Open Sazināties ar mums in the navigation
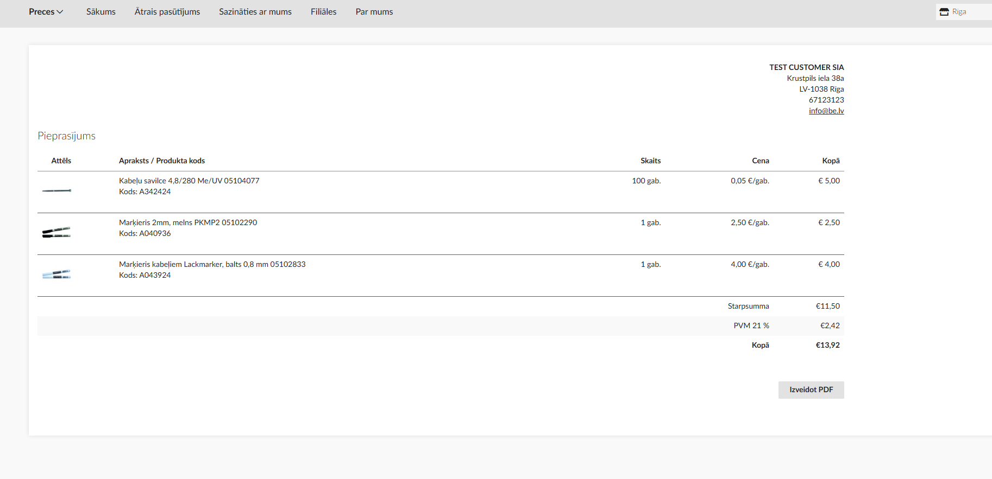 [255, 12]
